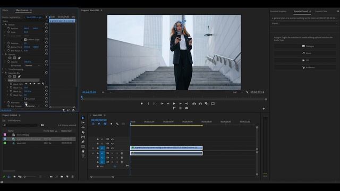This screenshot has height=191, width=340.
Task: Toggle Position animation stopwatch
Action: click(8, 28)
